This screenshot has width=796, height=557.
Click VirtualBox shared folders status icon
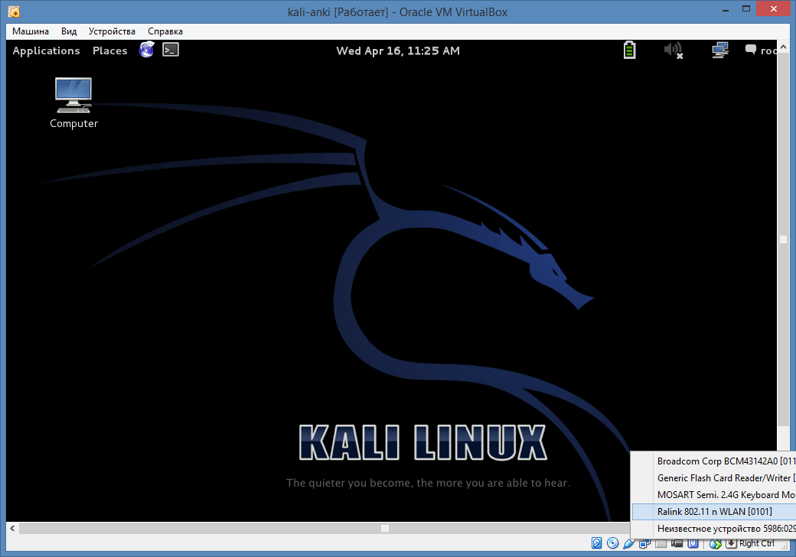click(661, 543)
